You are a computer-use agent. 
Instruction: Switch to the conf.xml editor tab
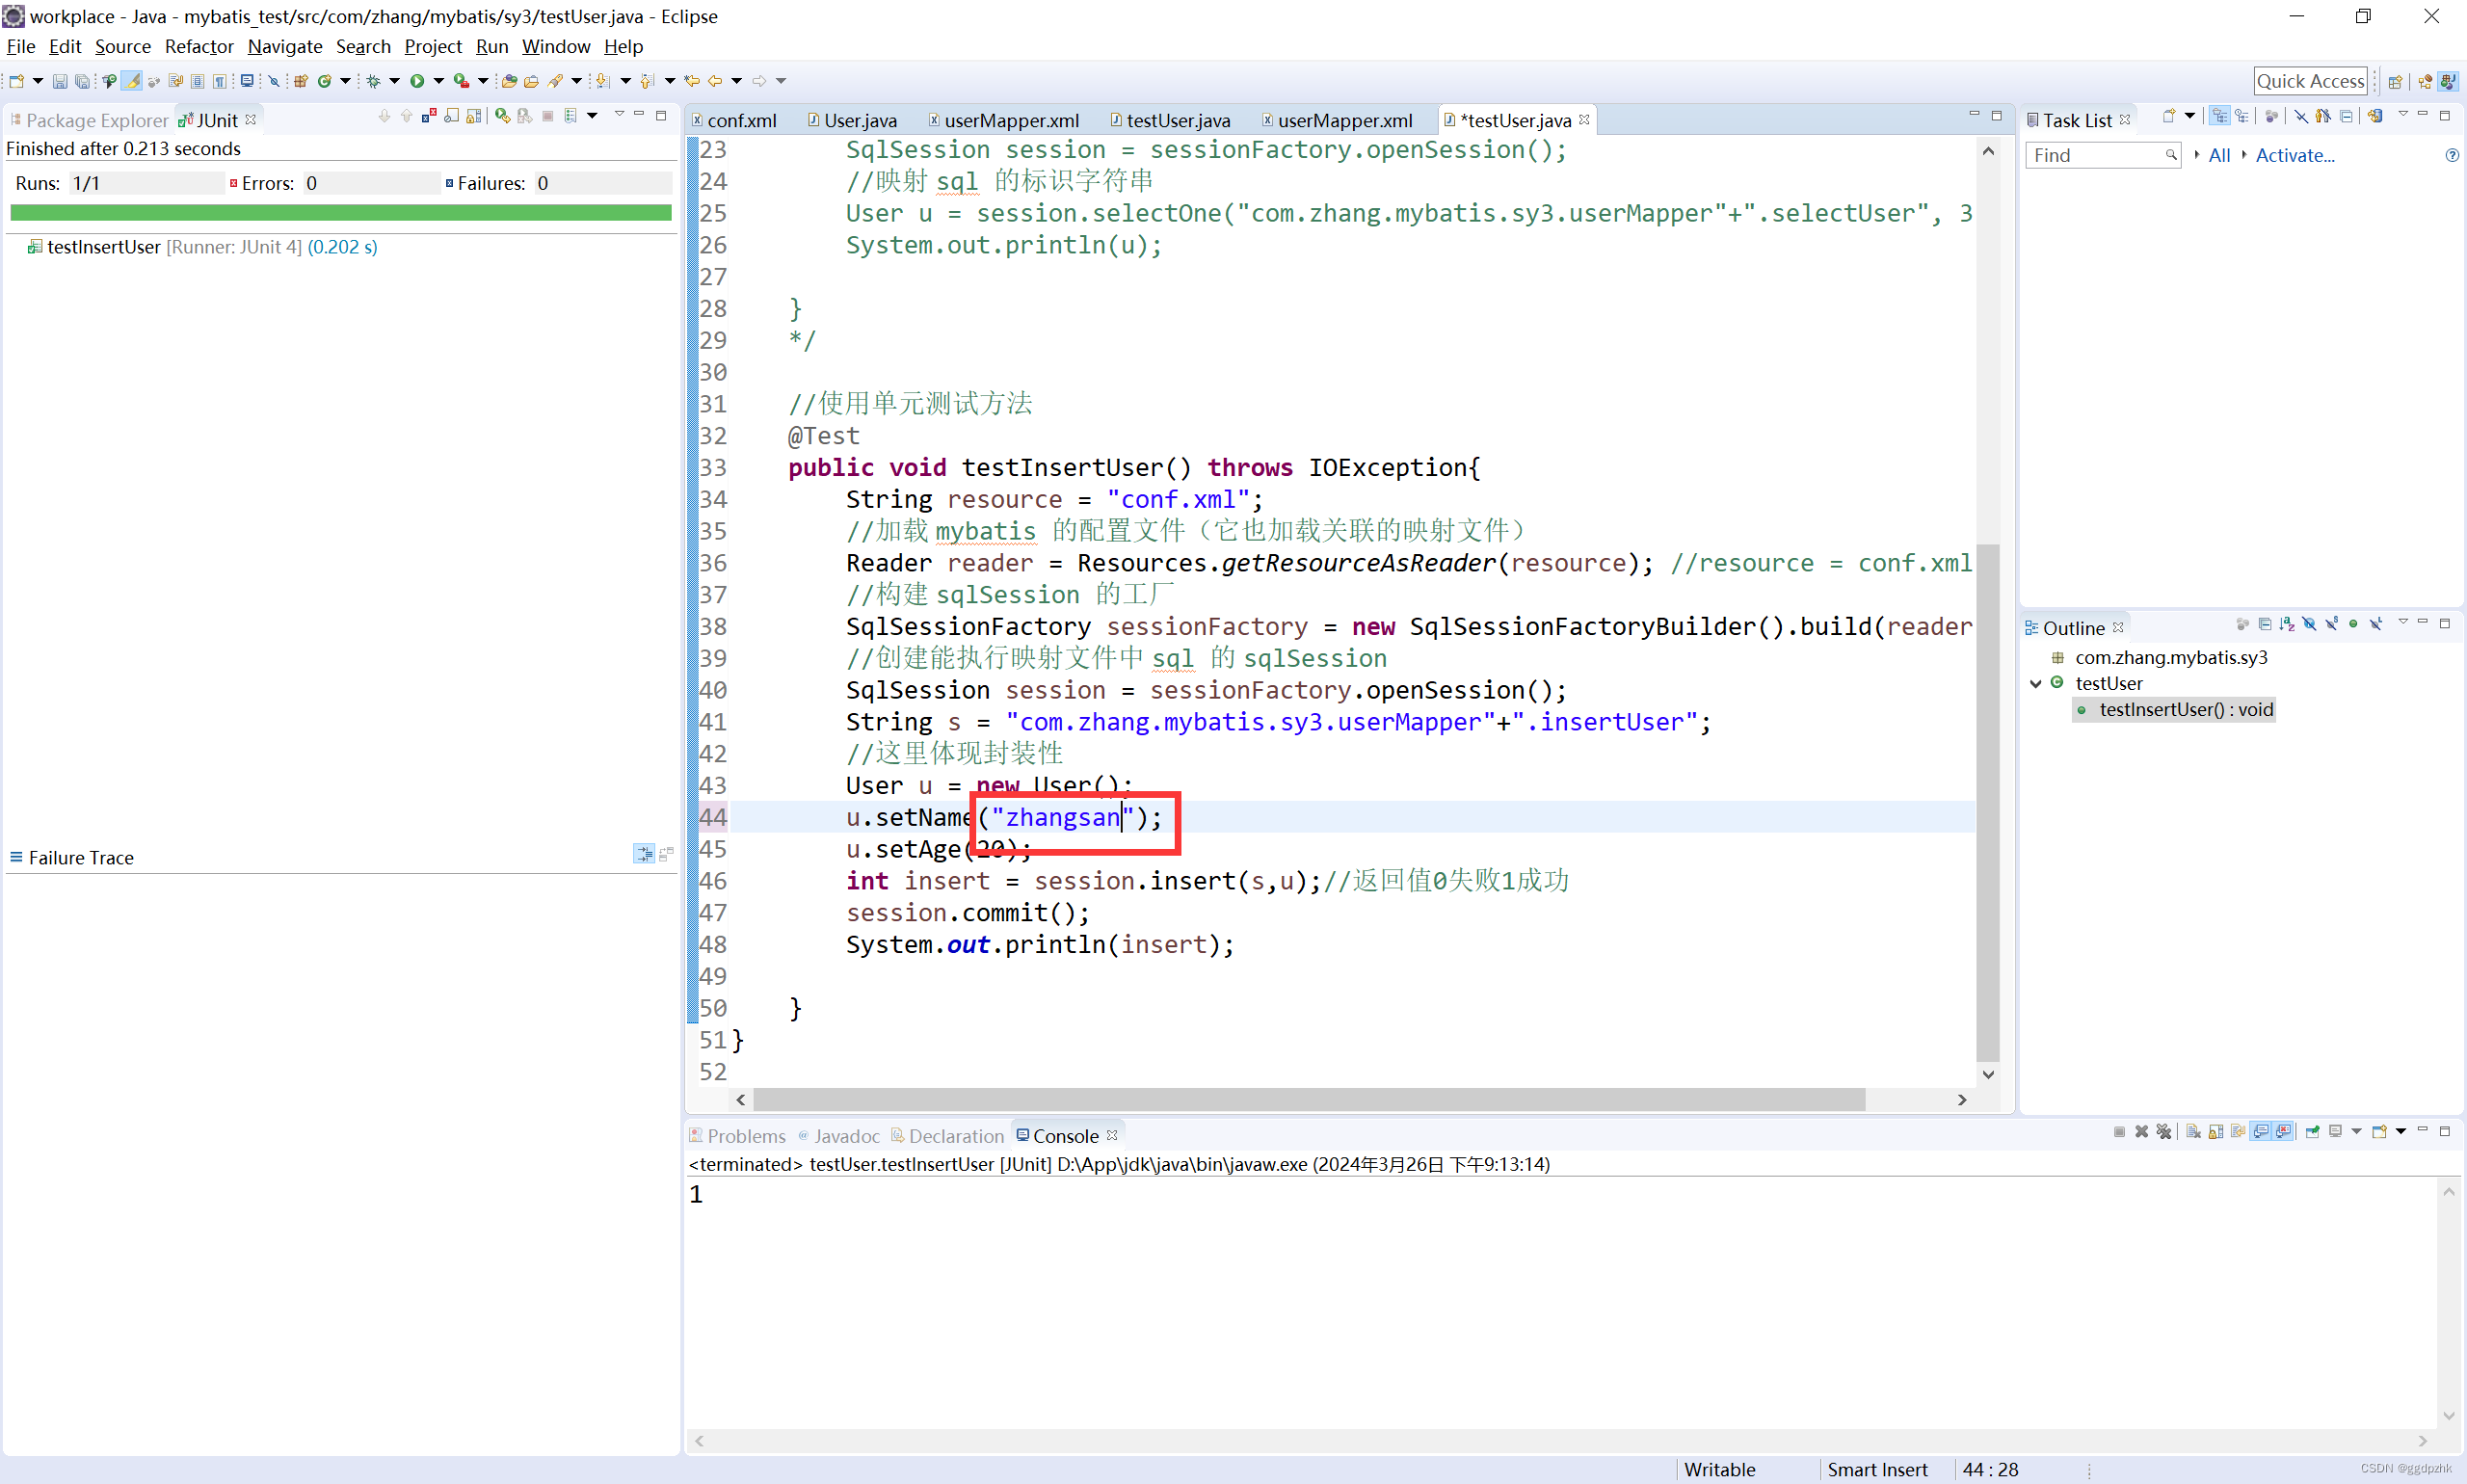click(x=735, y=120)
